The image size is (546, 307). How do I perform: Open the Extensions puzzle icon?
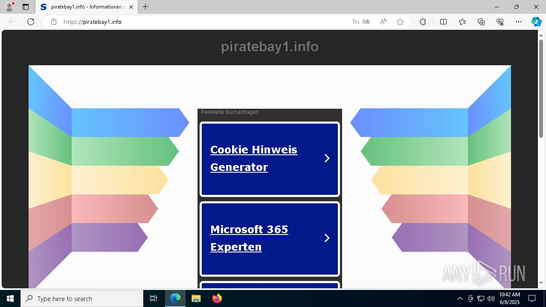coord(423,22)
